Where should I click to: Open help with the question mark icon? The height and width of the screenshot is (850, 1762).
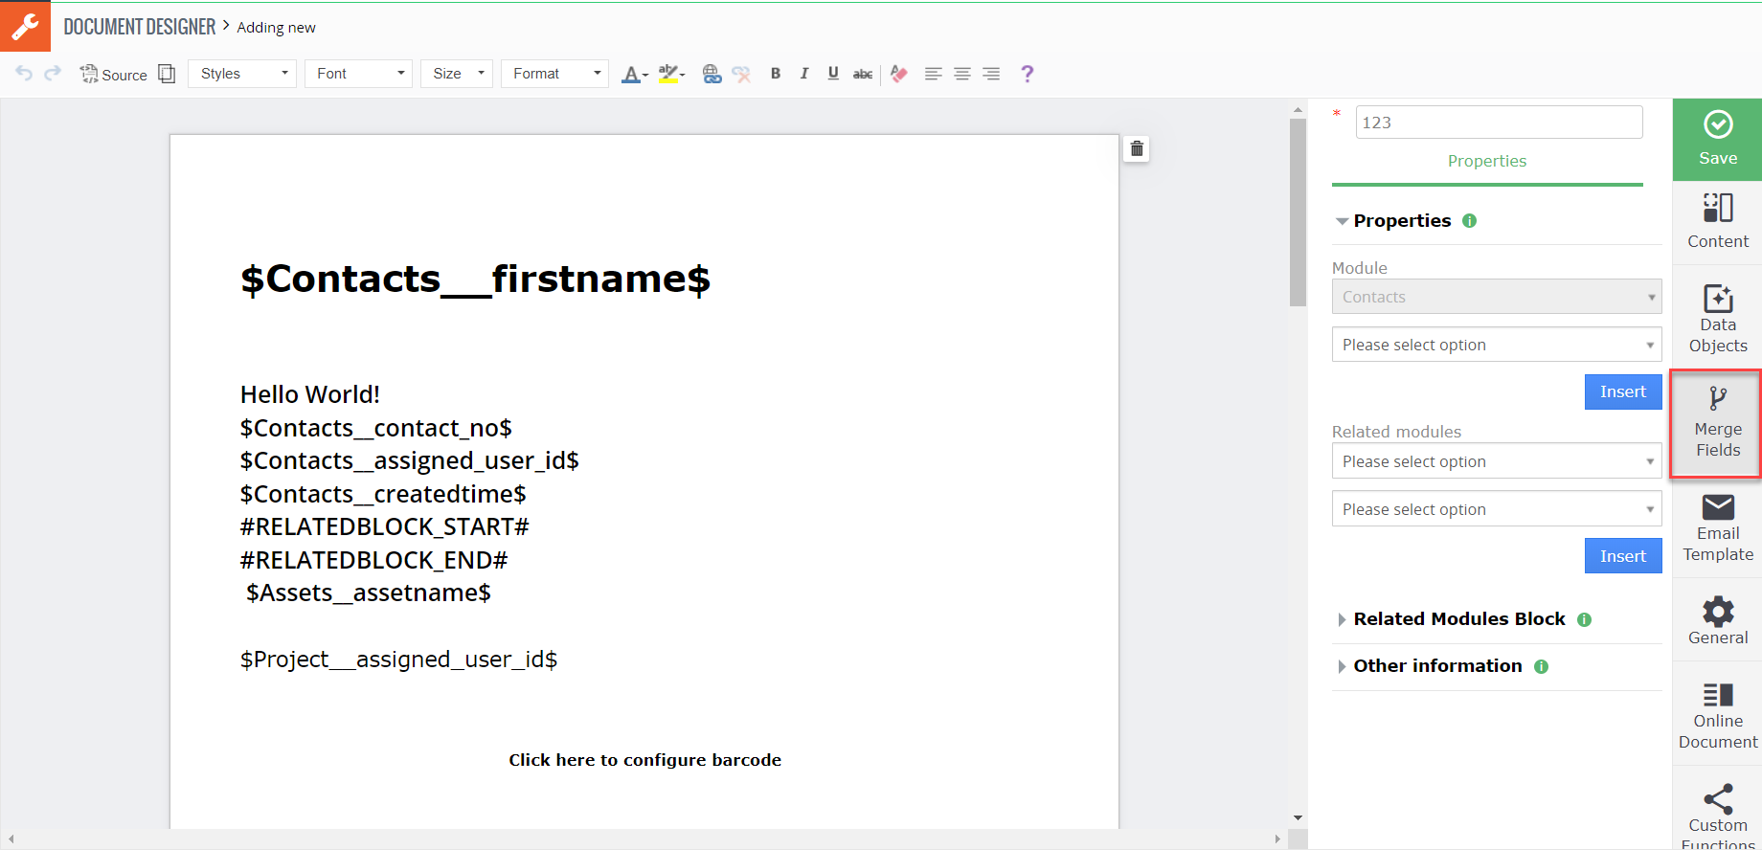point(1028,74)
